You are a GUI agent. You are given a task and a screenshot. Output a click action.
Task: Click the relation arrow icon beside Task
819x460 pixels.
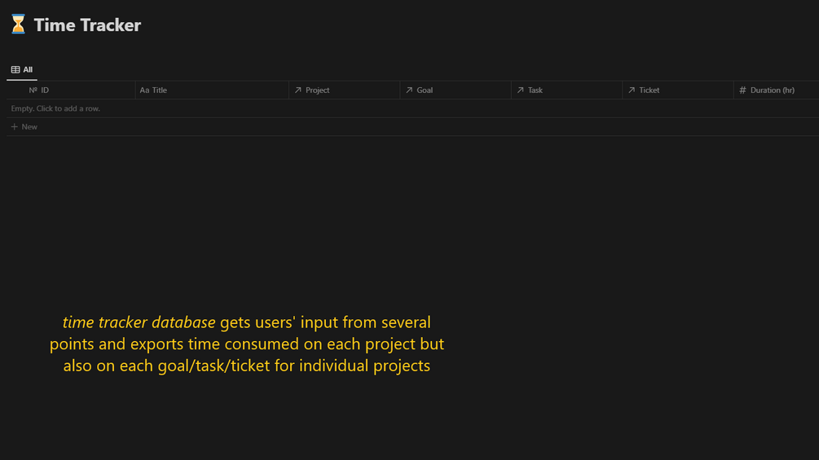[520, 90]
